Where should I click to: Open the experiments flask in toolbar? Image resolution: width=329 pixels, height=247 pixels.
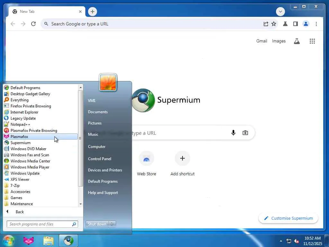[285, 24]
